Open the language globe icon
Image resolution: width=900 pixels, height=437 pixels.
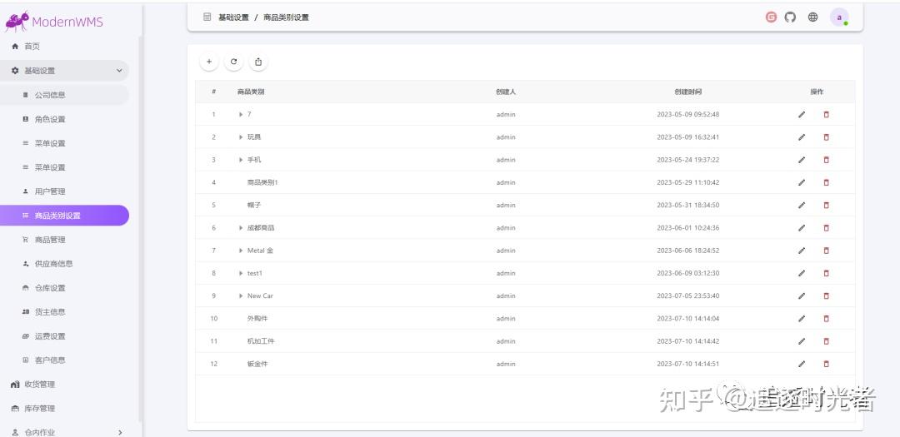point(812,17)
